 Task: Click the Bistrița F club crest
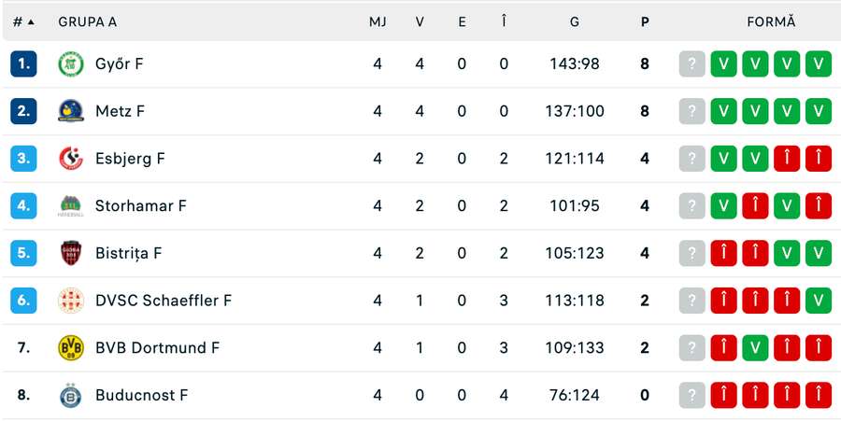(x=71, y=253)
